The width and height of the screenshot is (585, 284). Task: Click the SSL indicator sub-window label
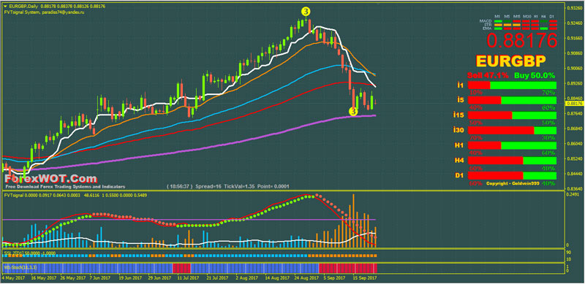coord(29,253)
